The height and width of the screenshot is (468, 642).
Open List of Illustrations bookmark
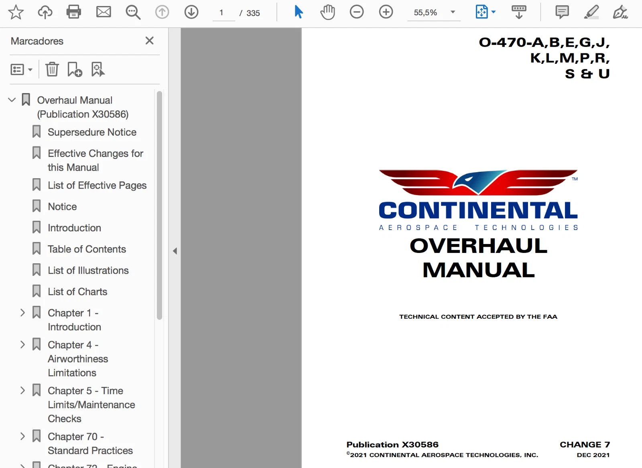[x=88, y=271]
